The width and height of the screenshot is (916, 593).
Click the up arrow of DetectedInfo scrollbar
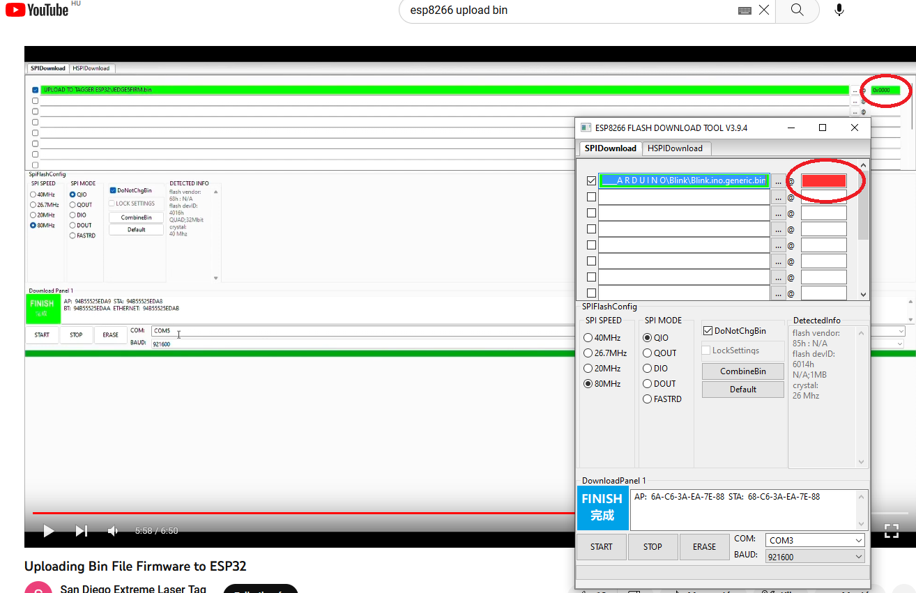[862, 333]
